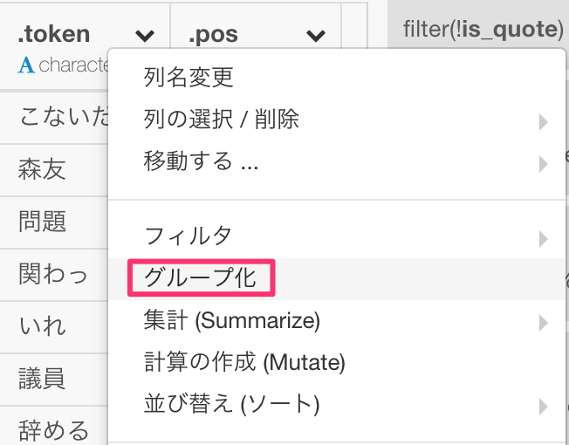The width and height of the screenshot is (569, 445).
Task: Select 列名変更 from the menu
Action: 189,77
